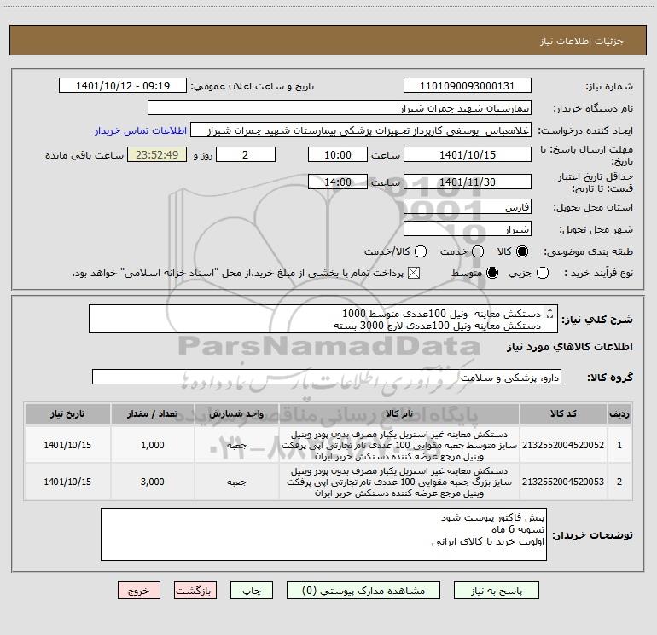The width and height of the screenshot is (657, 635).
Task: Click product code 2132552004520053
Action: pos(563,482)
